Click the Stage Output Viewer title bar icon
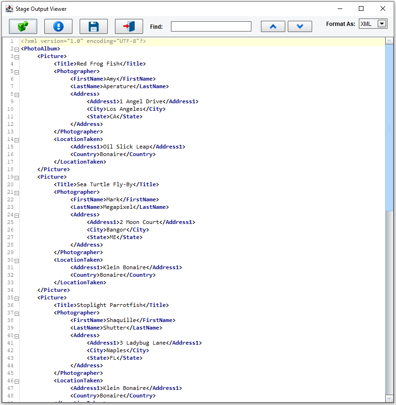Screen dimensions: 396x405 [9, 9]
